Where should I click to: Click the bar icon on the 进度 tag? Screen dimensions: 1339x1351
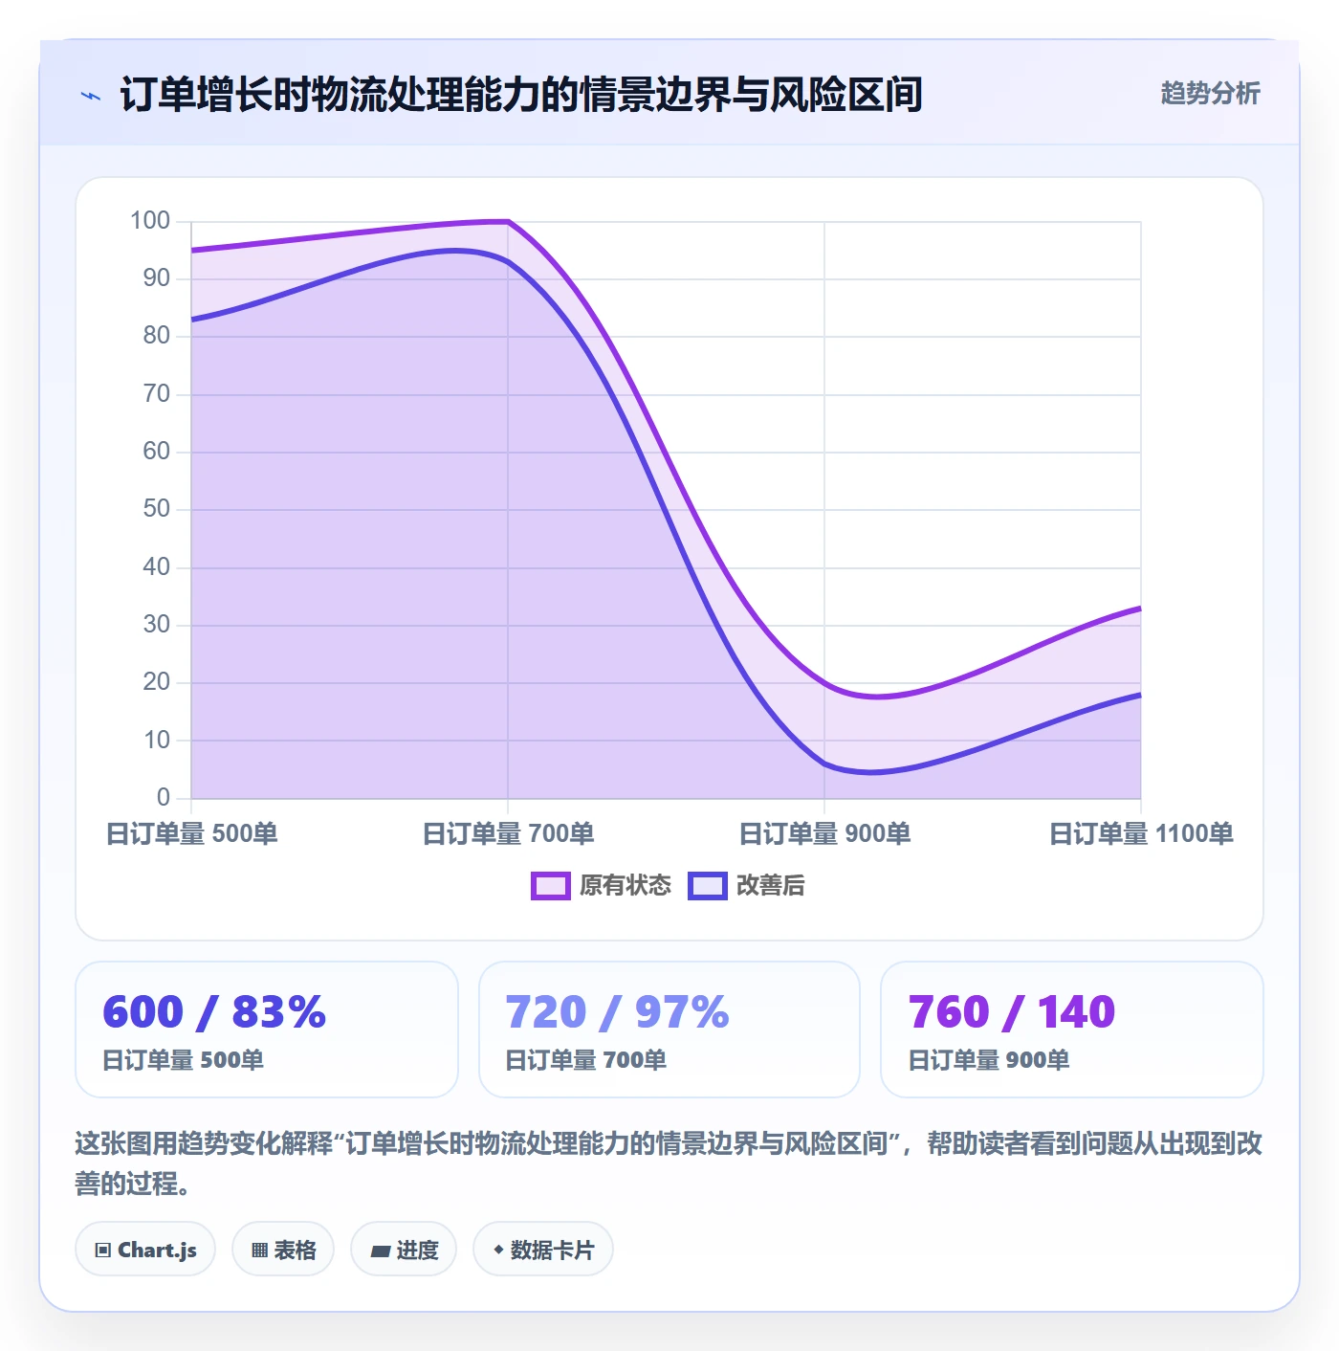click(380, 1251)
